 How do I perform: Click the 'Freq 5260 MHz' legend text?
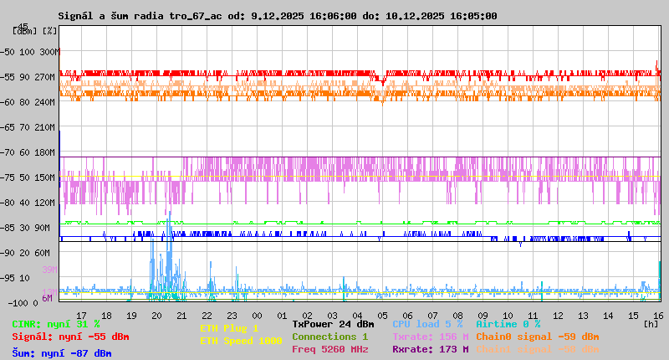(x=329, y=349)
